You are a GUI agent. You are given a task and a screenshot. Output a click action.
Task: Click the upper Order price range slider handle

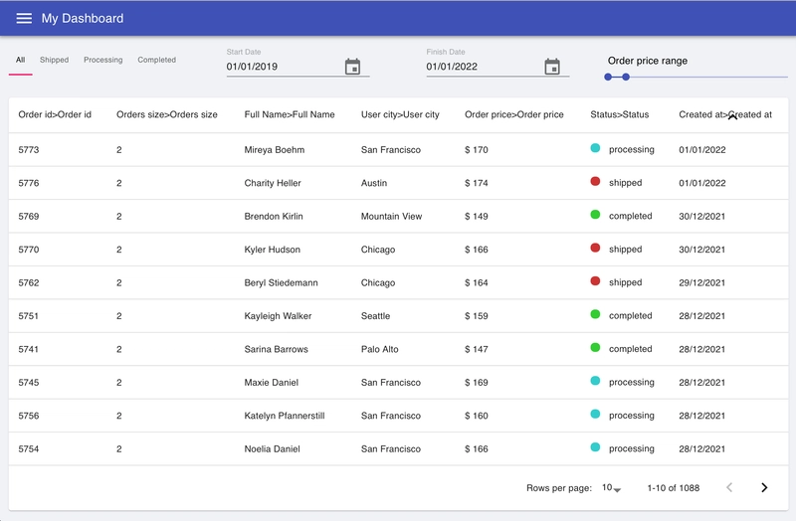[x=626, y=78]
